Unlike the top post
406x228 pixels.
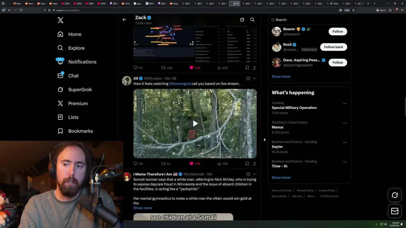194,68
